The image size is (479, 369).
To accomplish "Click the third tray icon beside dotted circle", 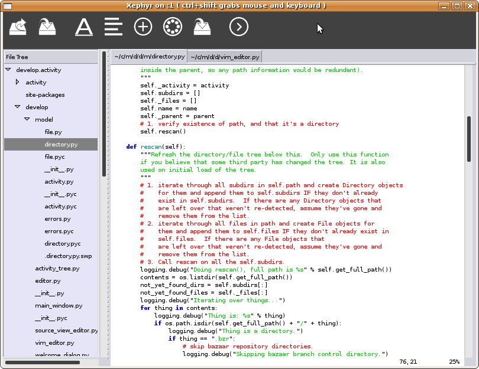I will [203, 27].
